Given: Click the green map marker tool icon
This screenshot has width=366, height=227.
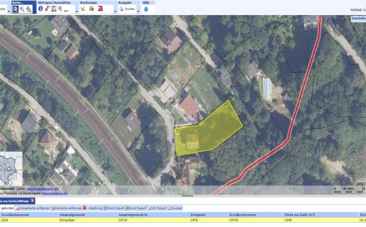Looking at the screenshot, I should point(92,9).
